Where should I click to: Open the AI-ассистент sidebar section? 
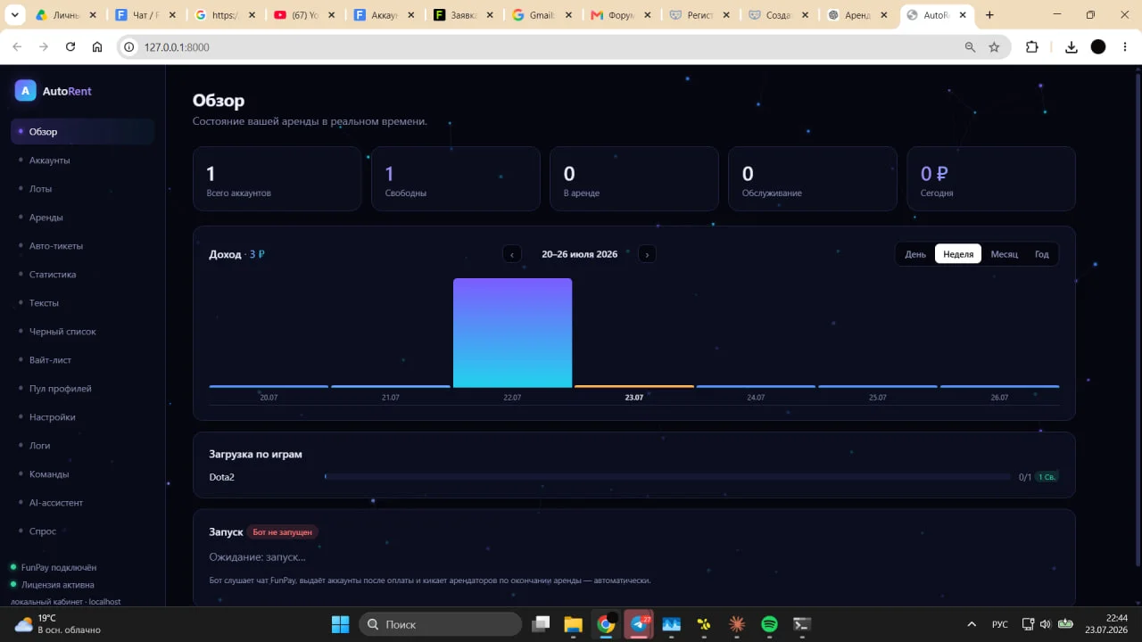point(82,503)
